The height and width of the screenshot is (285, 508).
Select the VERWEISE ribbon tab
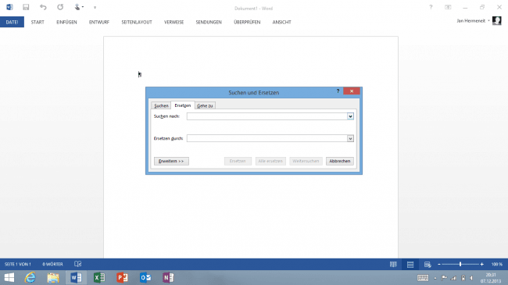point(174,22)
